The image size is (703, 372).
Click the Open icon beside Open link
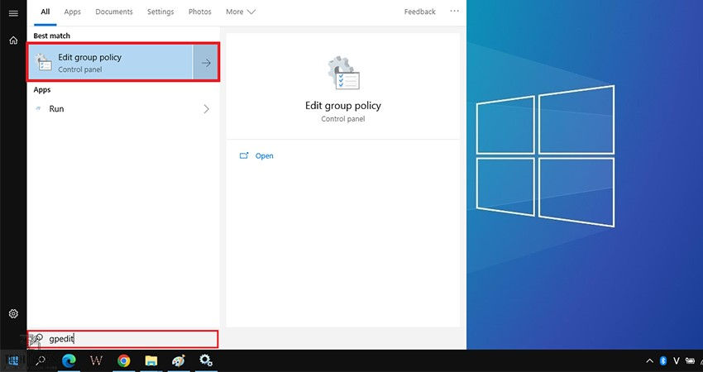coord(244,155)
